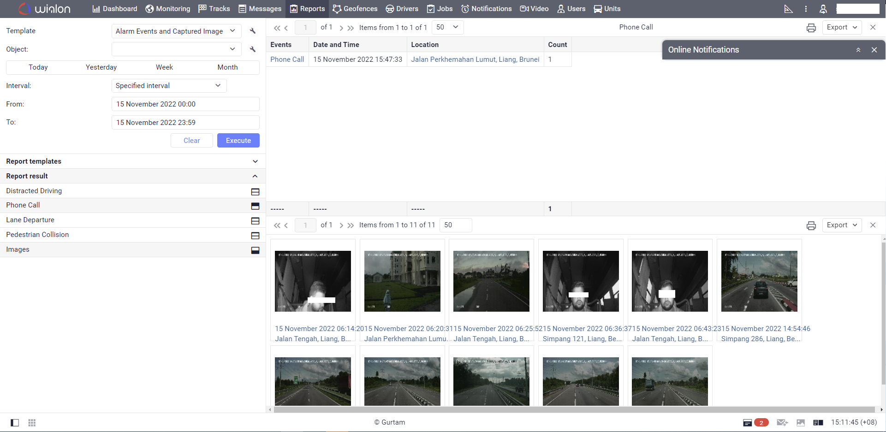Open the Jalan Perkhemahan Lumut location link
Image resolution: width=886 pixels, height=432 pixels.
pos(475,59)
